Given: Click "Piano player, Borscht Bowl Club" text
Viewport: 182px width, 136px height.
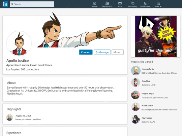Looking at the screenshot, I should click(x=155, y=98).
